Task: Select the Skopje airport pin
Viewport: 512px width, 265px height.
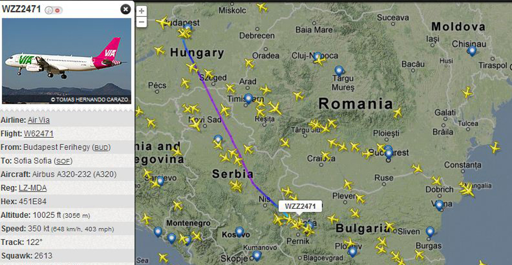Action: coord(257,256)
